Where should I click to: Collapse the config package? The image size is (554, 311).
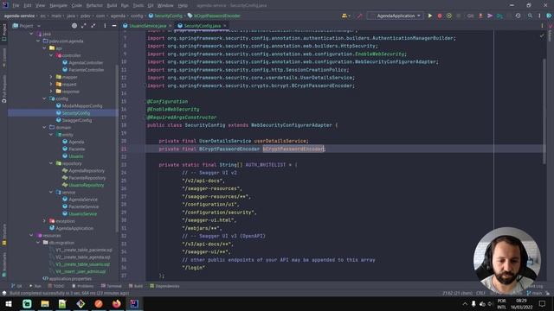point(44,98)
